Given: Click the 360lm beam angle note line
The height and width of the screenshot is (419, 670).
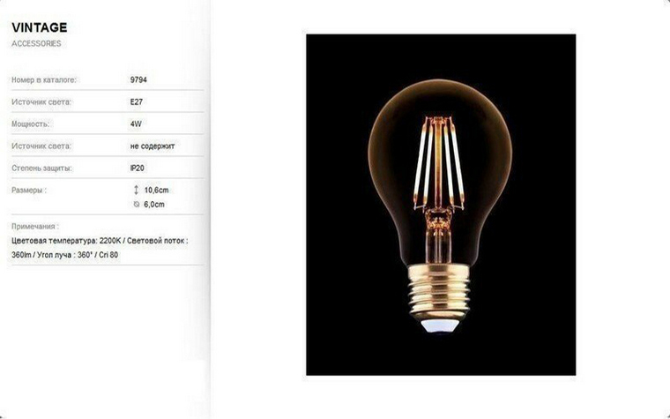Looking at the screenshot, I should (x=65, y=255).
